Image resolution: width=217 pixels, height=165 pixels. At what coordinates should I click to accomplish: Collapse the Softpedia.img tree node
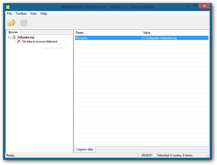(9, 37)
